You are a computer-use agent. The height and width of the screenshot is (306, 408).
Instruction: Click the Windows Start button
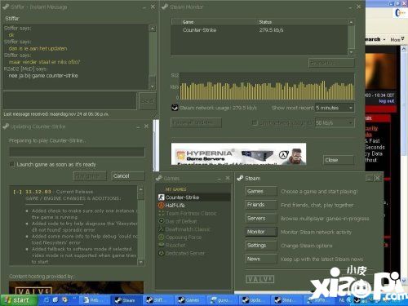pos(19,300)
